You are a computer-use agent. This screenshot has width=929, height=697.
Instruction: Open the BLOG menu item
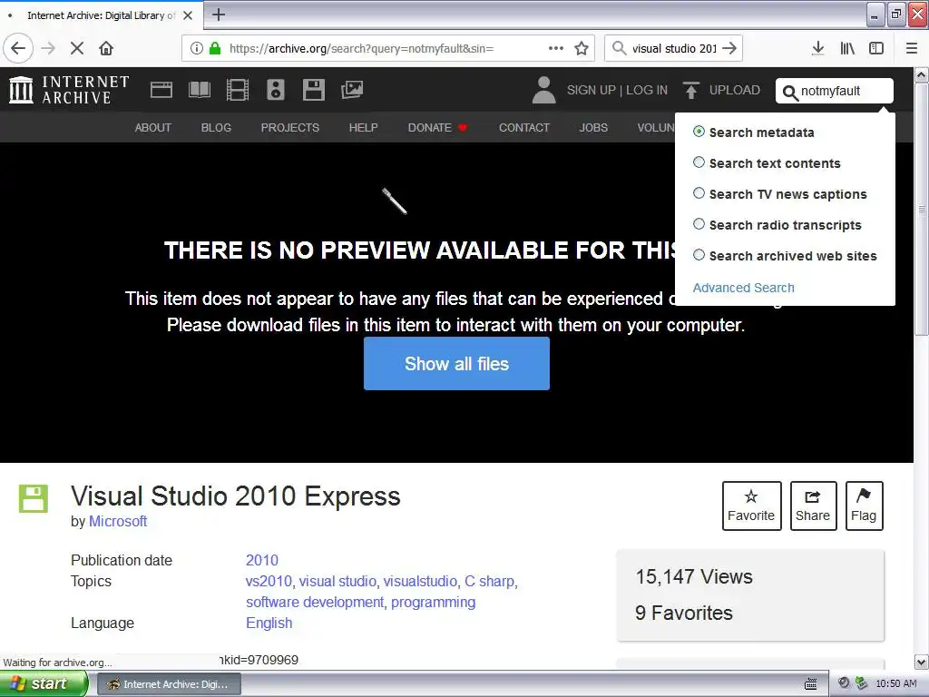click(x=216, y=127)
